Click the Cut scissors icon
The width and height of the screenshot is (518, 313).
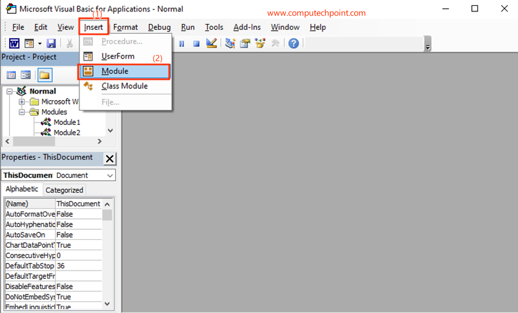69,43
